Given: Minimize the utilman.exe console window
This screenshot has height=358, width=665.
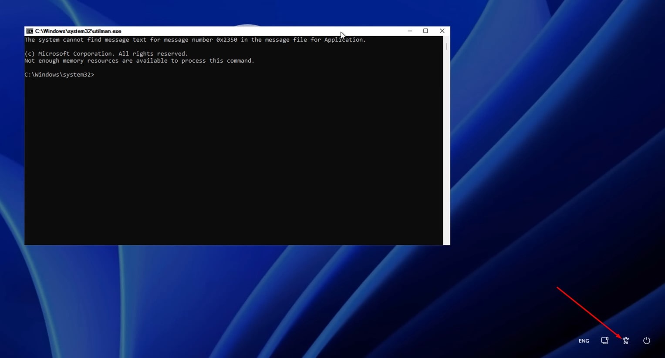Looking at the screenshot, I should pyautogui.click(x=410, y=31).
